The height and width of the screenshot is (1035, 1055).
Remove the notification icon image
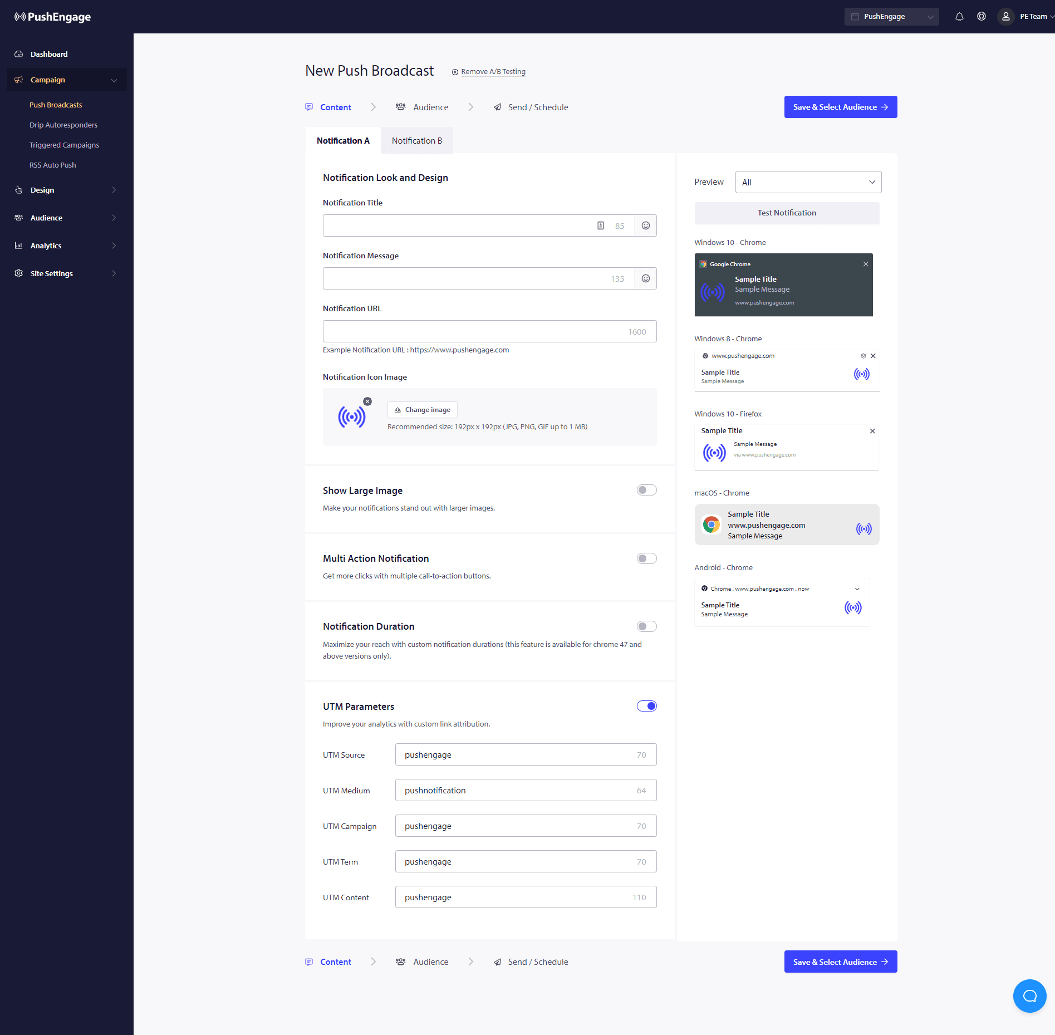click(367, 401)
